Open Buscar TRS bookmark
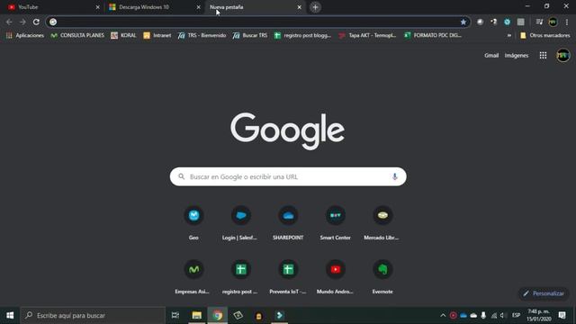This screenshot has height=324, width=576. (x=250, y=36)
